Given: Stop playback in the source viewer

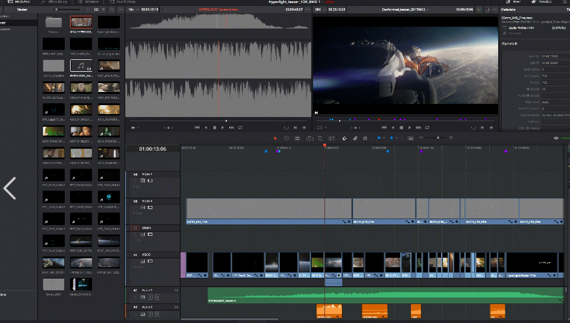Looking at the screenshot, I should (x=214, y=127).
